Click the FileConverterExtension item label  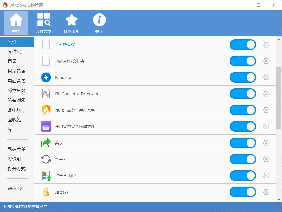click(77, 94)
